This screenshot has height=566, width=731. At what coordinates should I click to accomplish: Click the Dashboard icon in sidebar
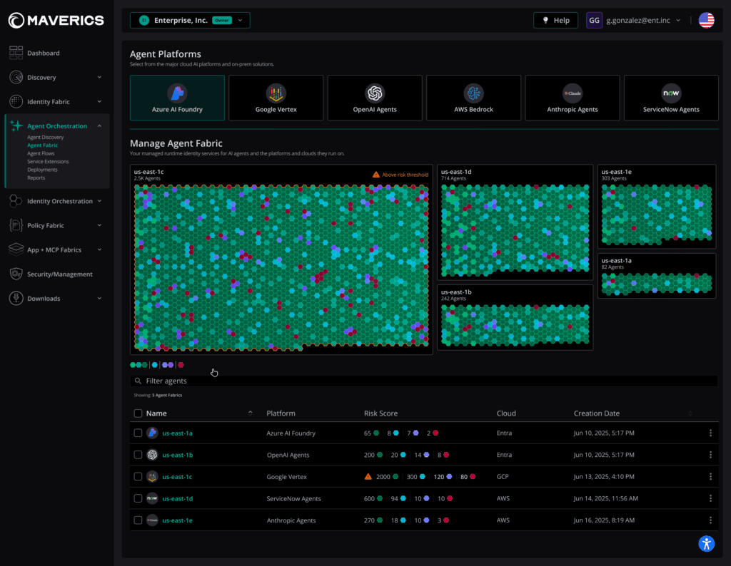pyautogui.click(x=16, y=53)
